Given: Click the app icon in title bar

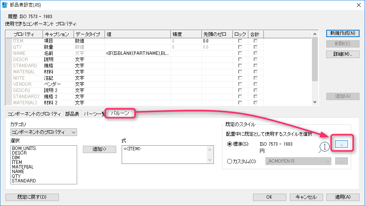Looking at the screenshot, I should [x=5, y=5].
